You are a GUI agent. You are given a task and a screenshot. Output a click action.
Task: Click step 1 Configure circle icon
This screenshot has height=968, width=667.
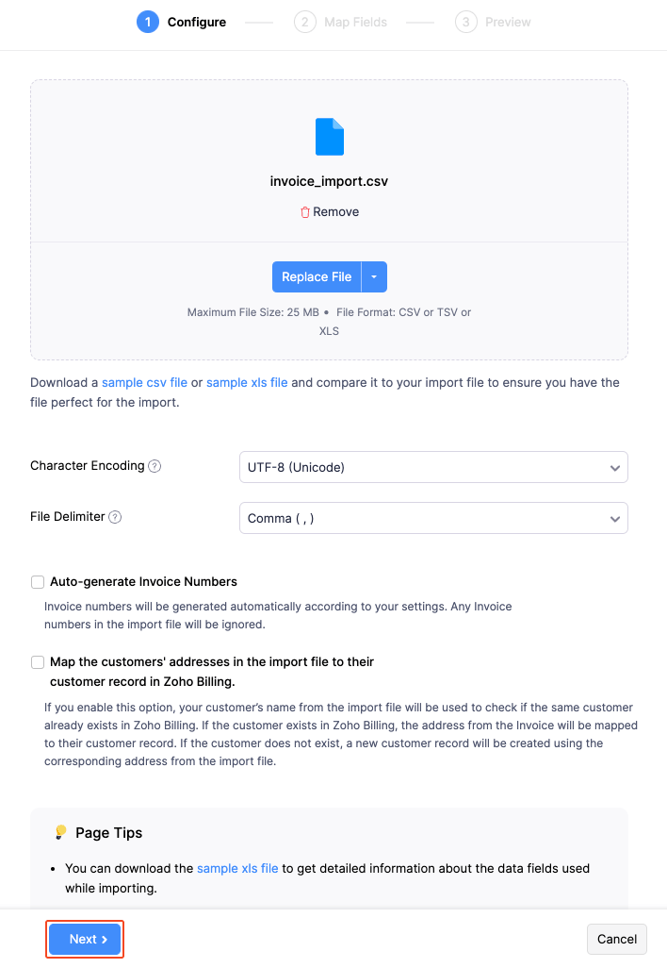tap(148, 22)
